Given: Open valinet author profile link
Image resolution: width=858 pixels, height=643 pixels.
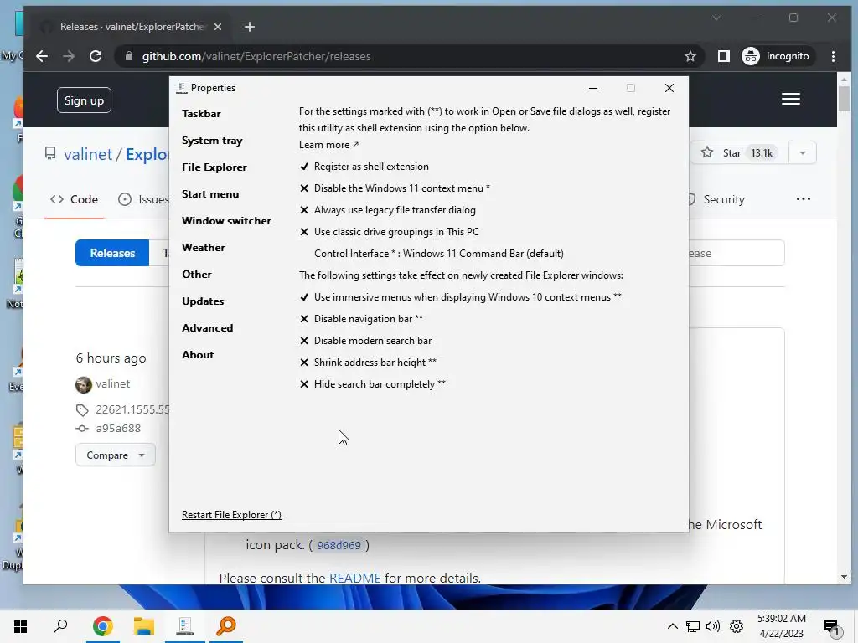Looking at the screenshot, I should click(113, 383).
